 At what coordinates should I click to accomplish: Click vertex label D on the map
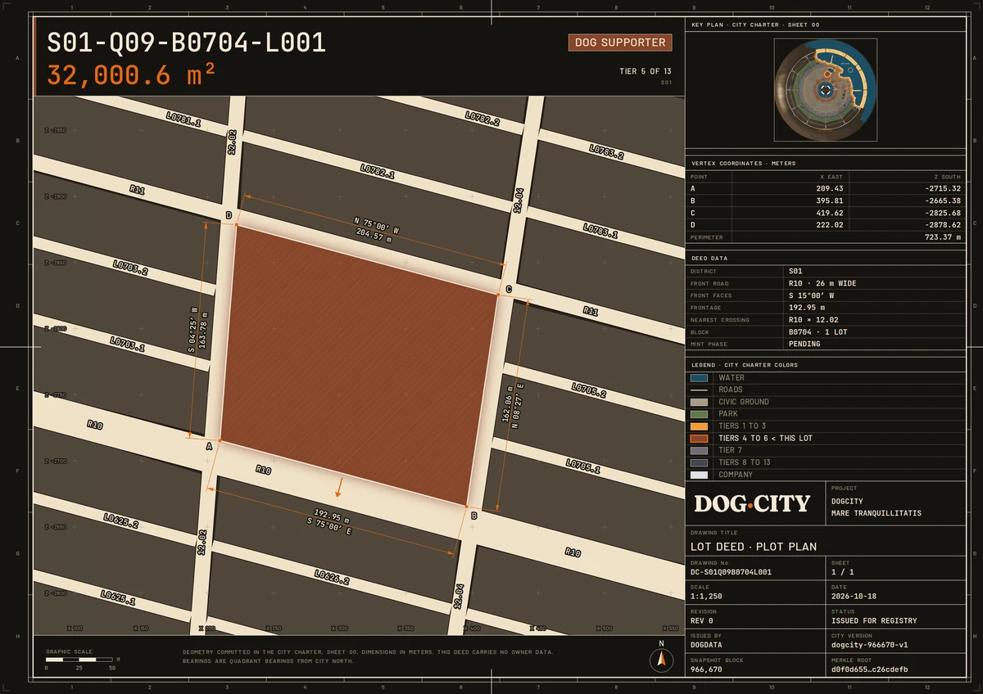(x=229, y=215)
